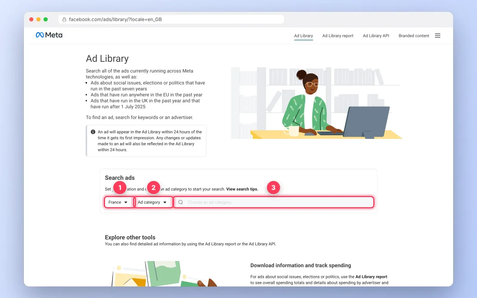Go to the Ad Library API tab
Screen dimensions: 477x298
(x=376, y=36)
